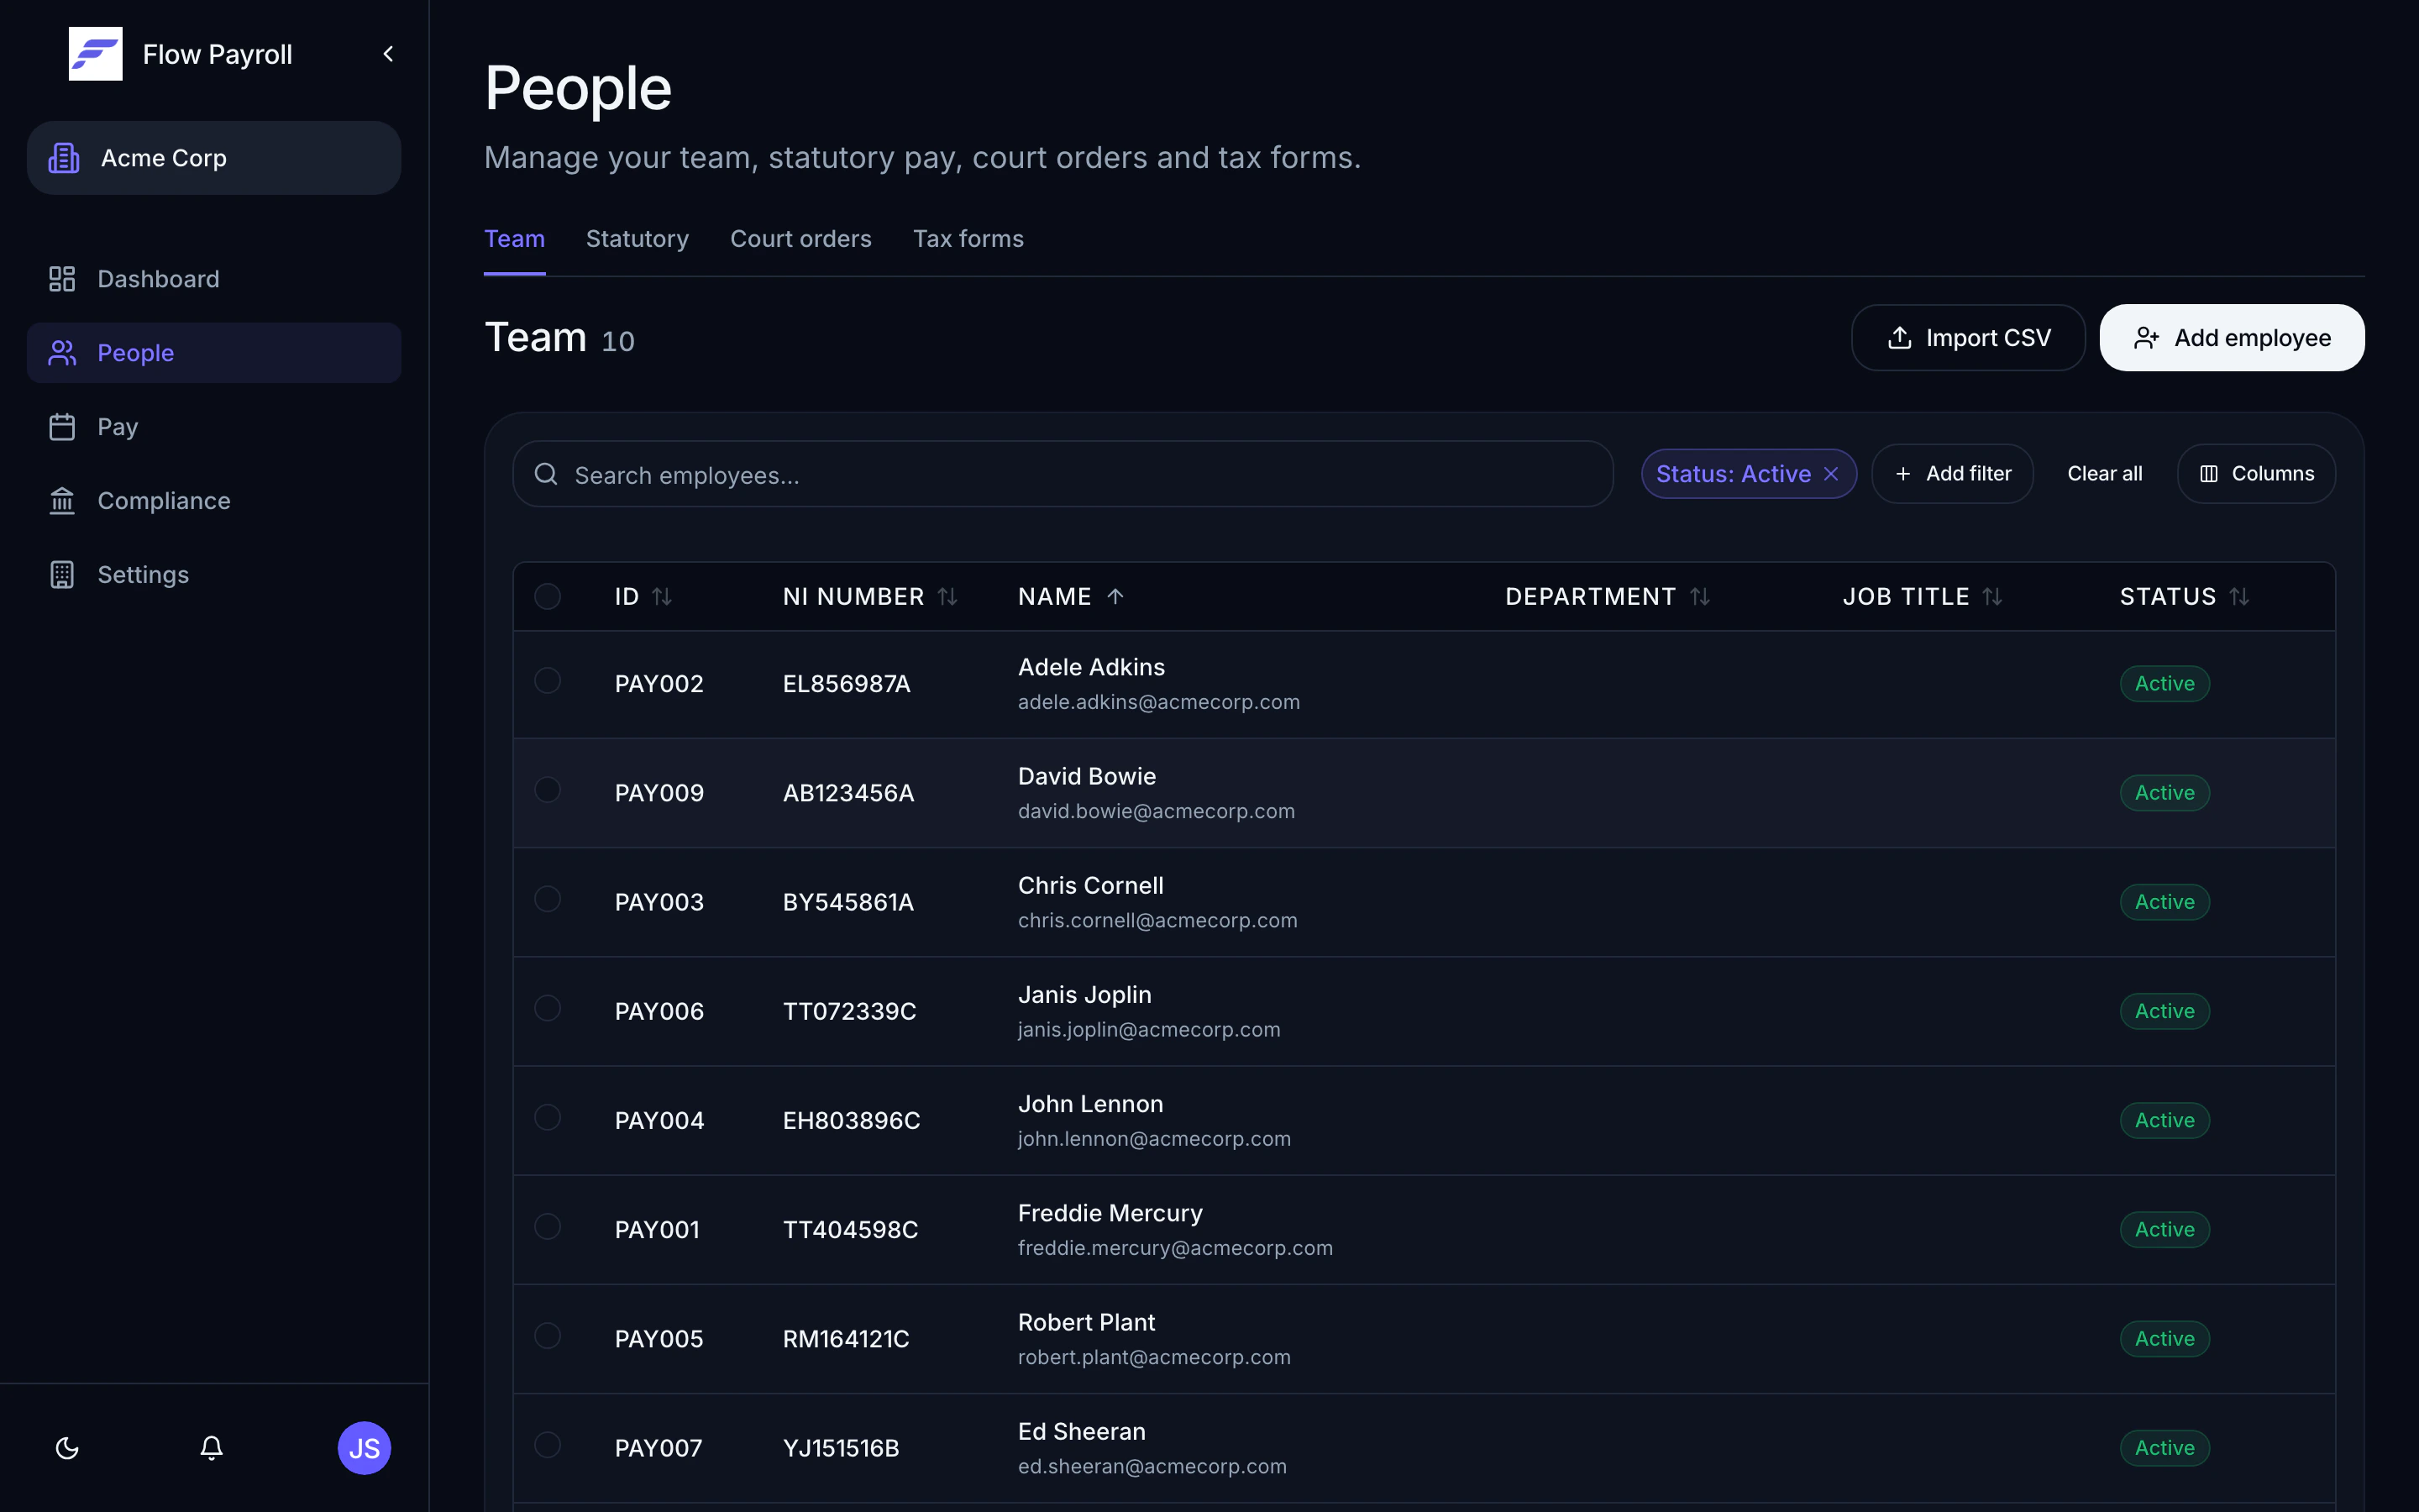The height and width of the screenshot is (1512, 2419).
Task: Sort by Name column arrow
Action: click(x=1115, y=597)
